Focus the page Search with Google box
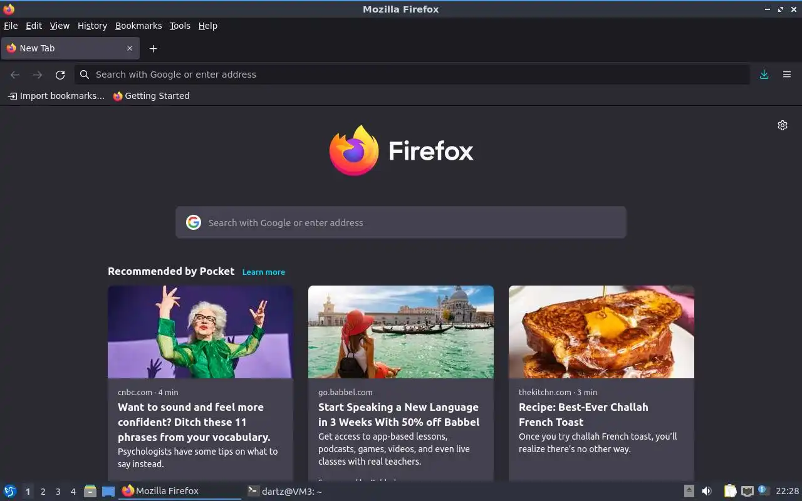 [x=401, y=222]
